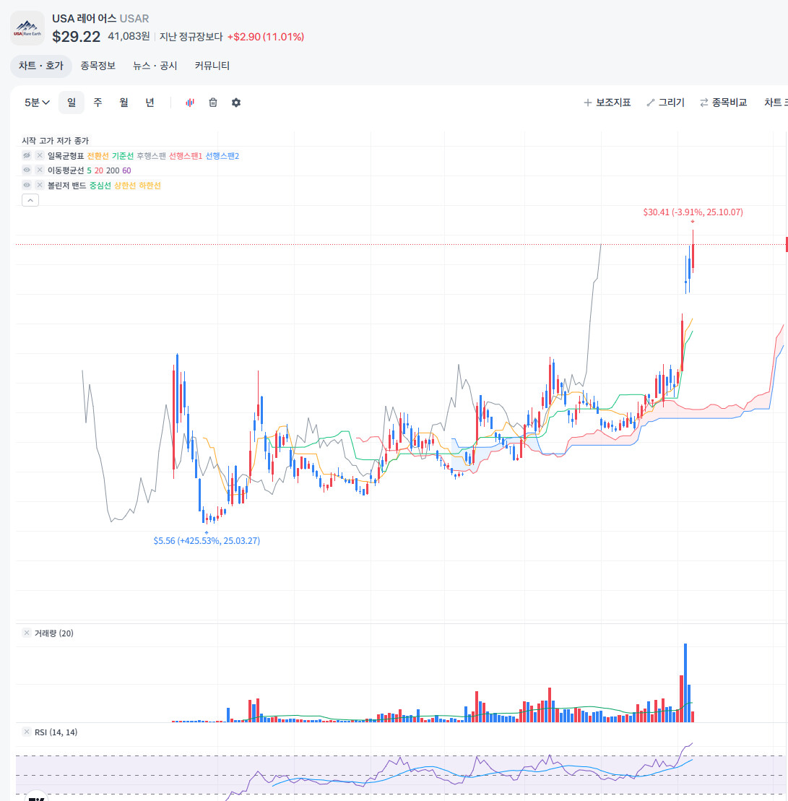This screenshot has height=801, width=788.
Task: Open the 보조지표 add indicator menu
Action: click(x=607, y=103)
